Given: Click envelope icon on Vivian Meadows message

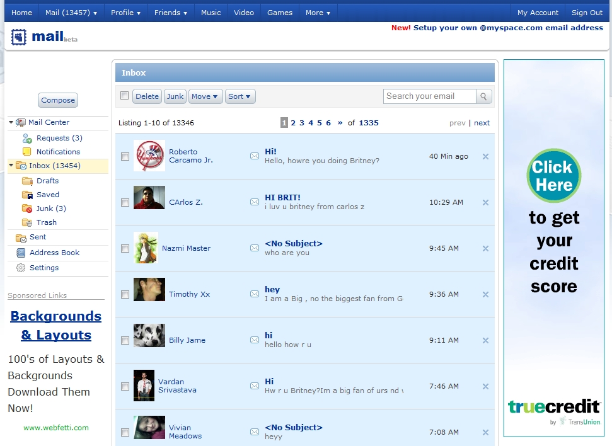Looking at the screenshot, I should (255, 432).
